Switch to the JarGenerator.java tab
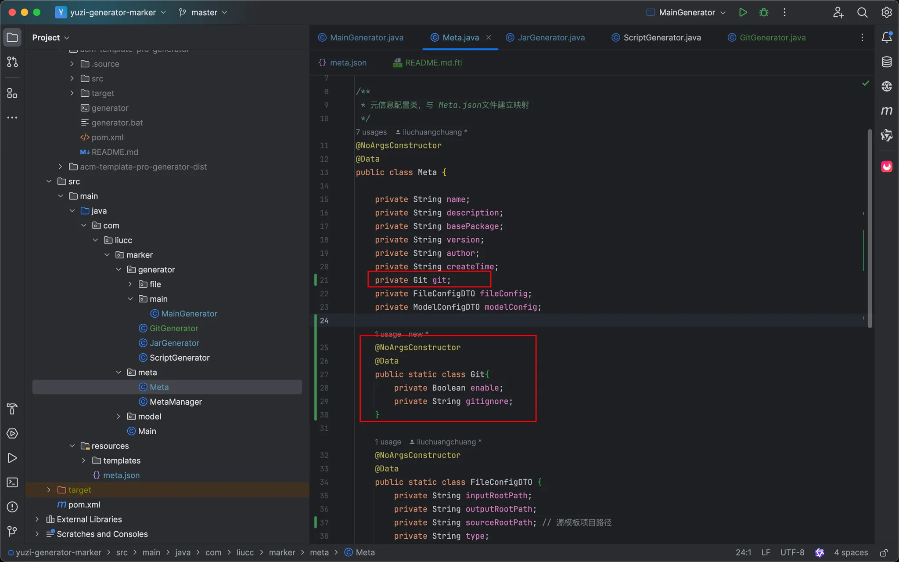Viewport: 899px width, 562px height. 551,37
